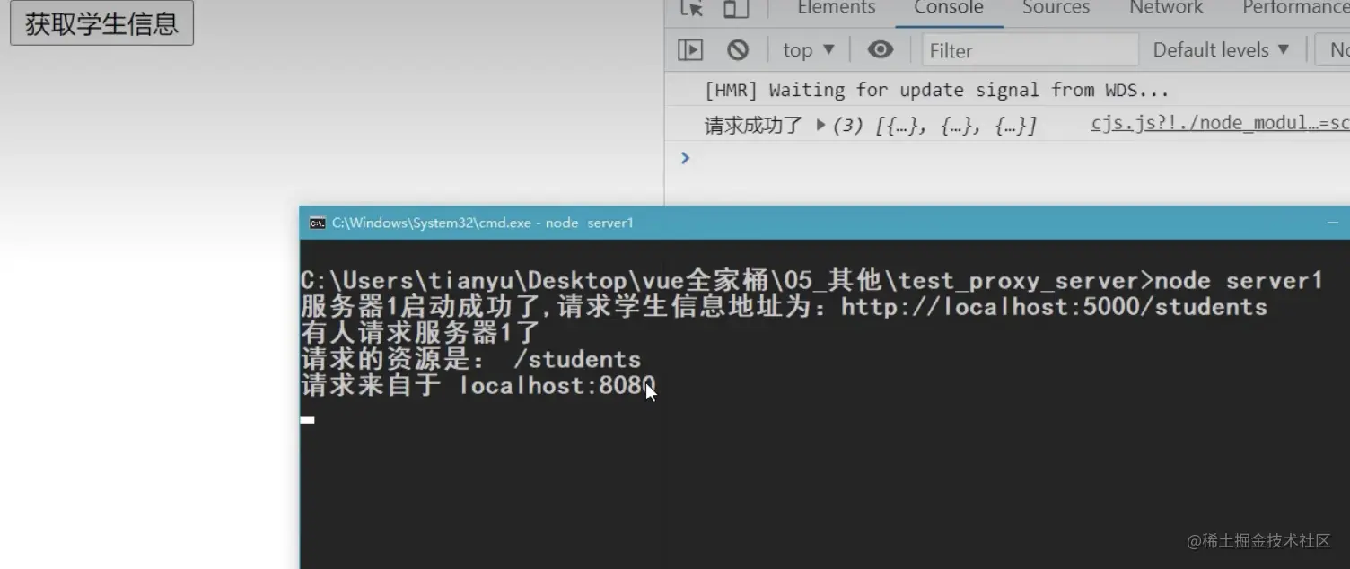Toggle the device toolbar icon
The height and width of the screenshot is (569, 1350).
[x=736, y=8]
